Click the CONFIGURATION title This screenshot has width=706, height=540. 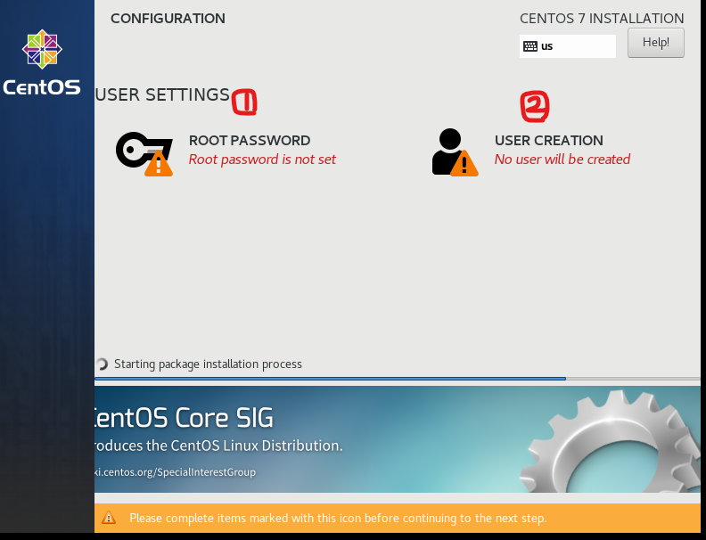tap(168, 19)
